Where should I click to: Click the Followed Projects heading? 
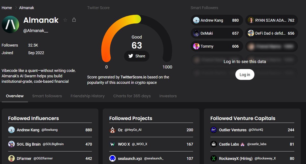coord(131,118)
